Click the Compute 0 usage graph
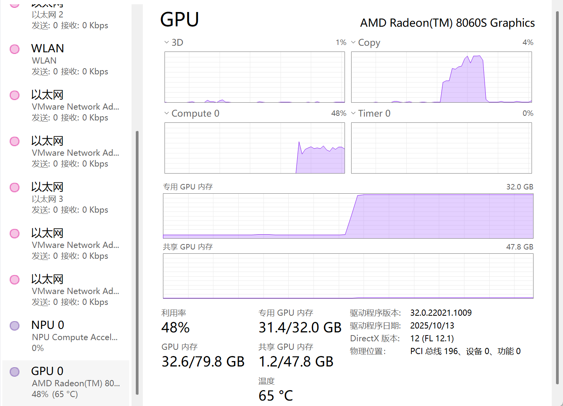 (x=255, y=148)
